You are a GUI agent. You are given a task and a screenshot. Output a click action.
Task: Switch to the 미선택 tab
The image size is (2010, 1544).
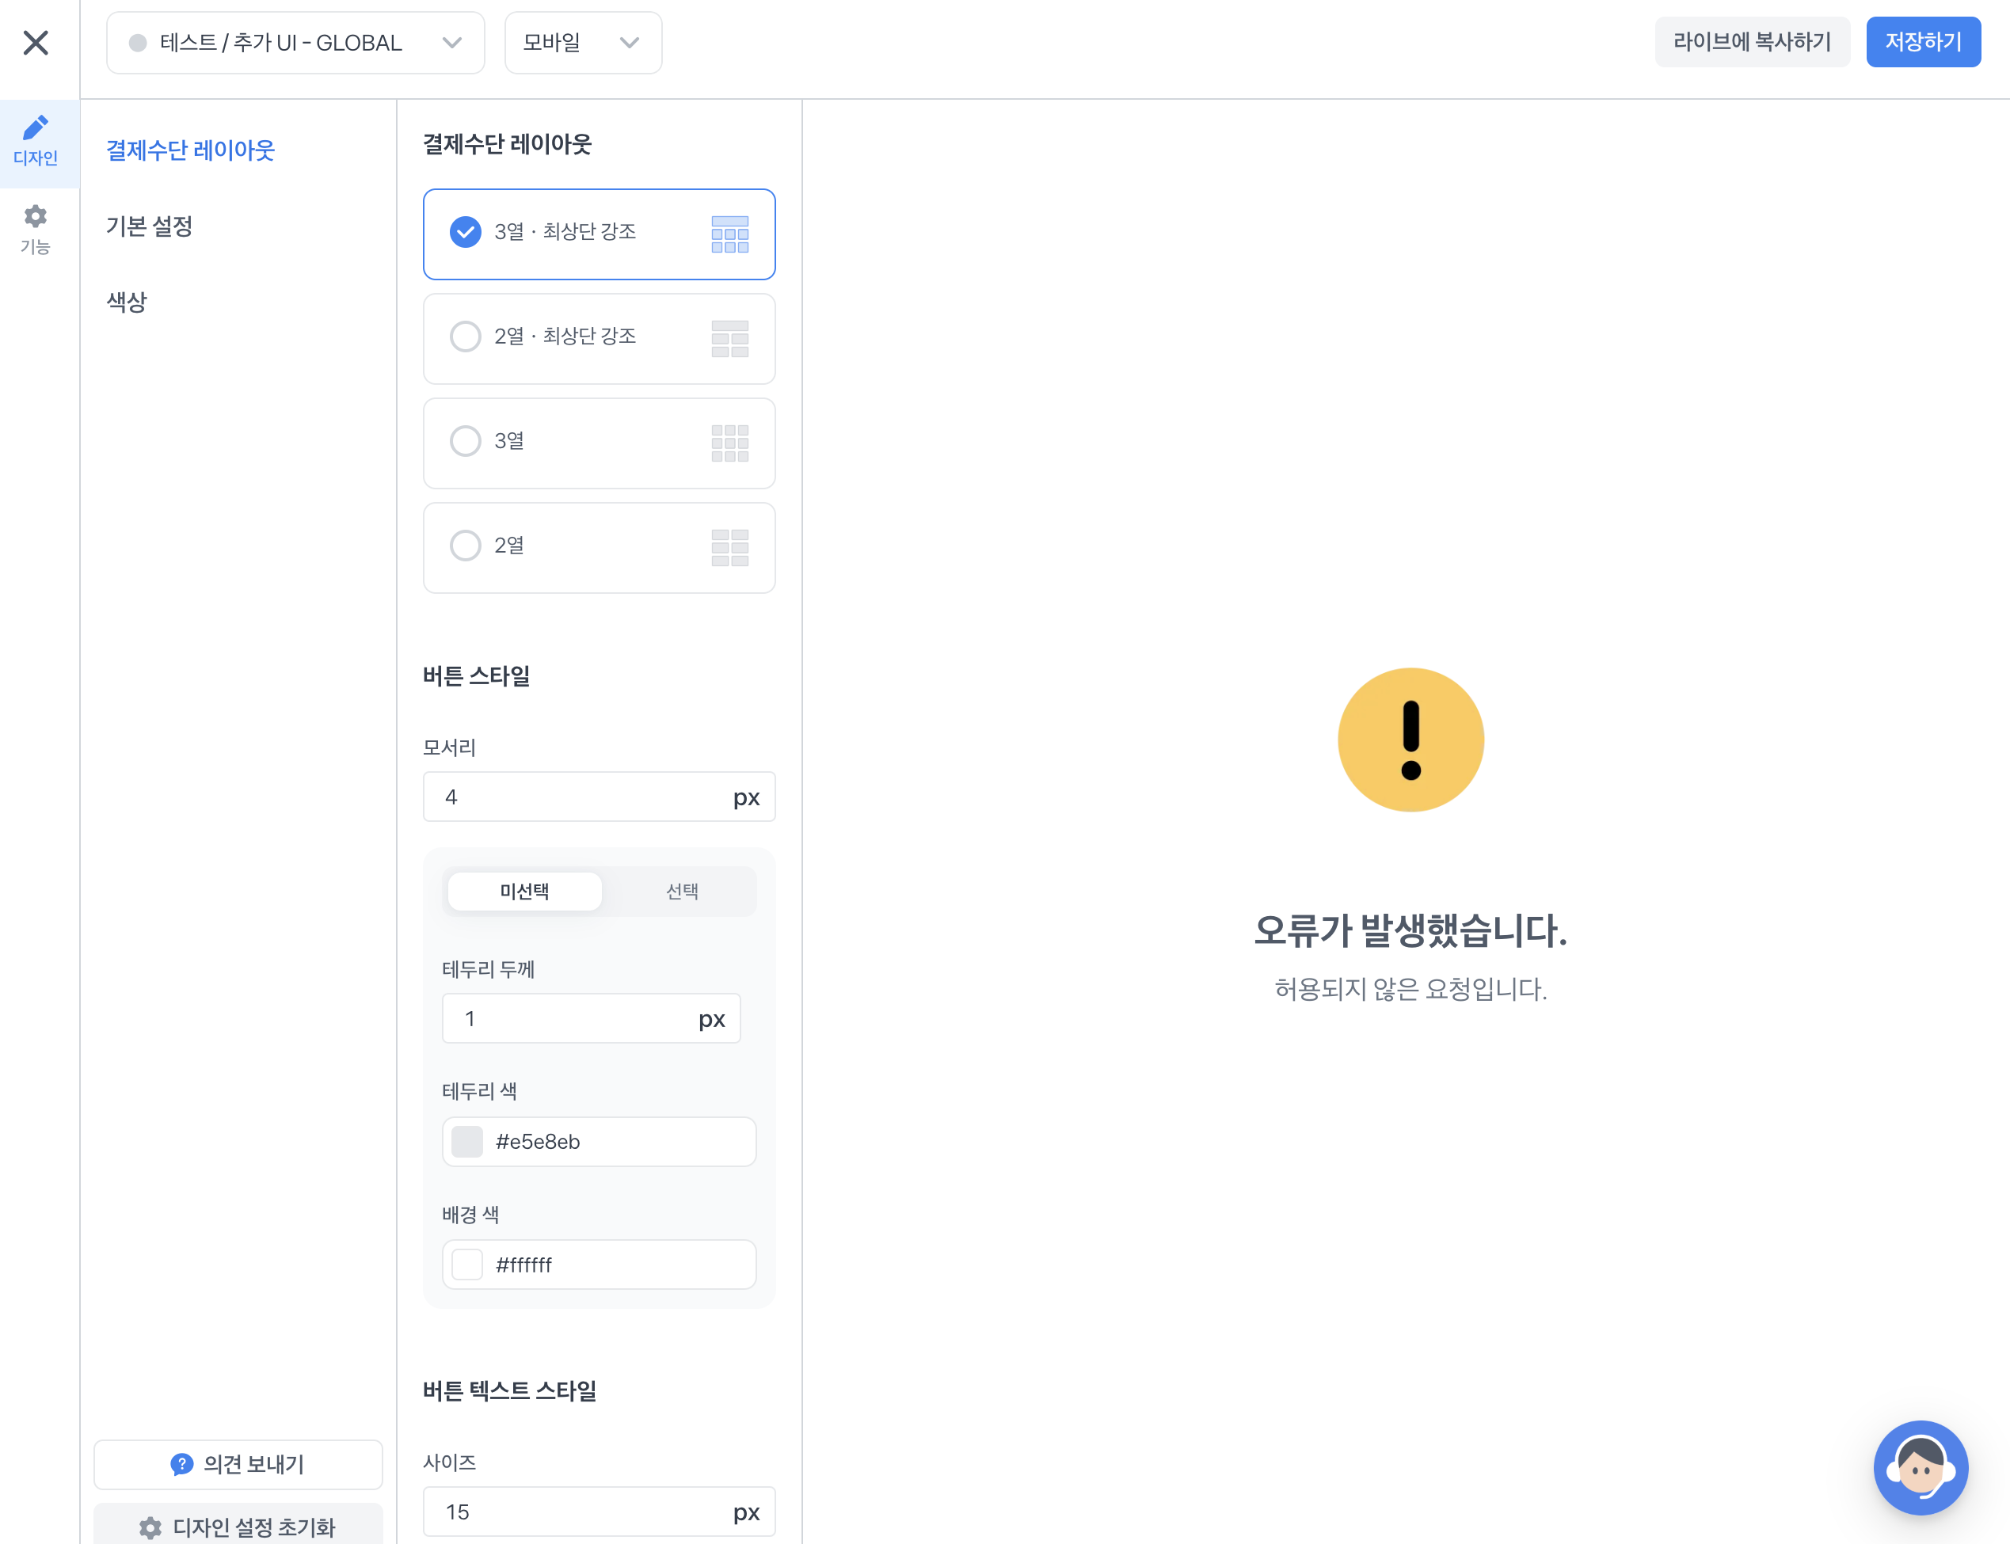click(525, 892)
